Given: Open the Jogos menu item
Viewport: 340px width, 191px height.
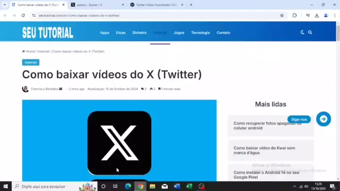Looking at the screenshot, I should coord(179,33).
